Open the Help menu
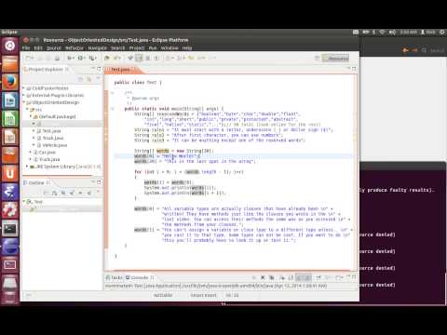Screen dimensions: 447x335 [187, 48]
